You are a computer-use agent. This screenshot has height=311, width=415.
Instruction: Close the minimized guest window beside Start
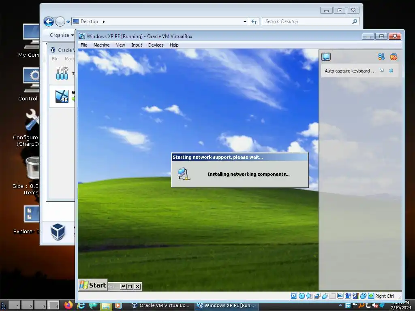pyautogui.click(x=137, y=286)
